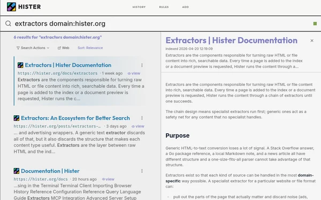Screen dimensions: 321x200
Task: Click favicon of Extractors | Hister Documentation result
Action: tap(20, 65)
